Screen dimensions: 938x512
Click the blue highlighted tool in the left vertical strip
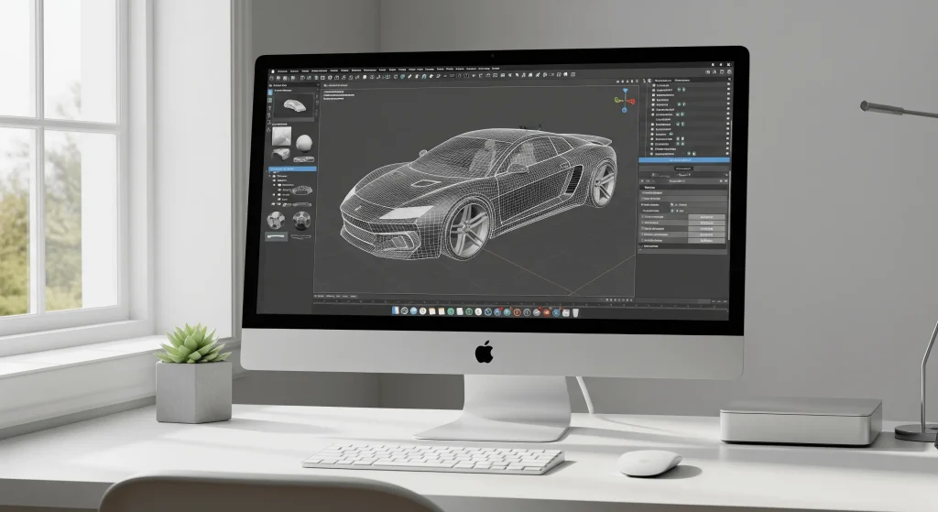click(270, 93)
